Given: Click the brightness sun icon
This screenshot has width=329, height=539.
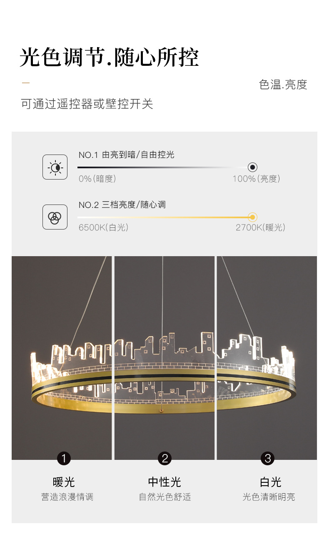Looking at the screenshot, I should 55,167.
